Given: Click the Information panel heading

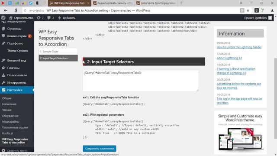Looking at the screenshot, I should [x=240, y=33].
